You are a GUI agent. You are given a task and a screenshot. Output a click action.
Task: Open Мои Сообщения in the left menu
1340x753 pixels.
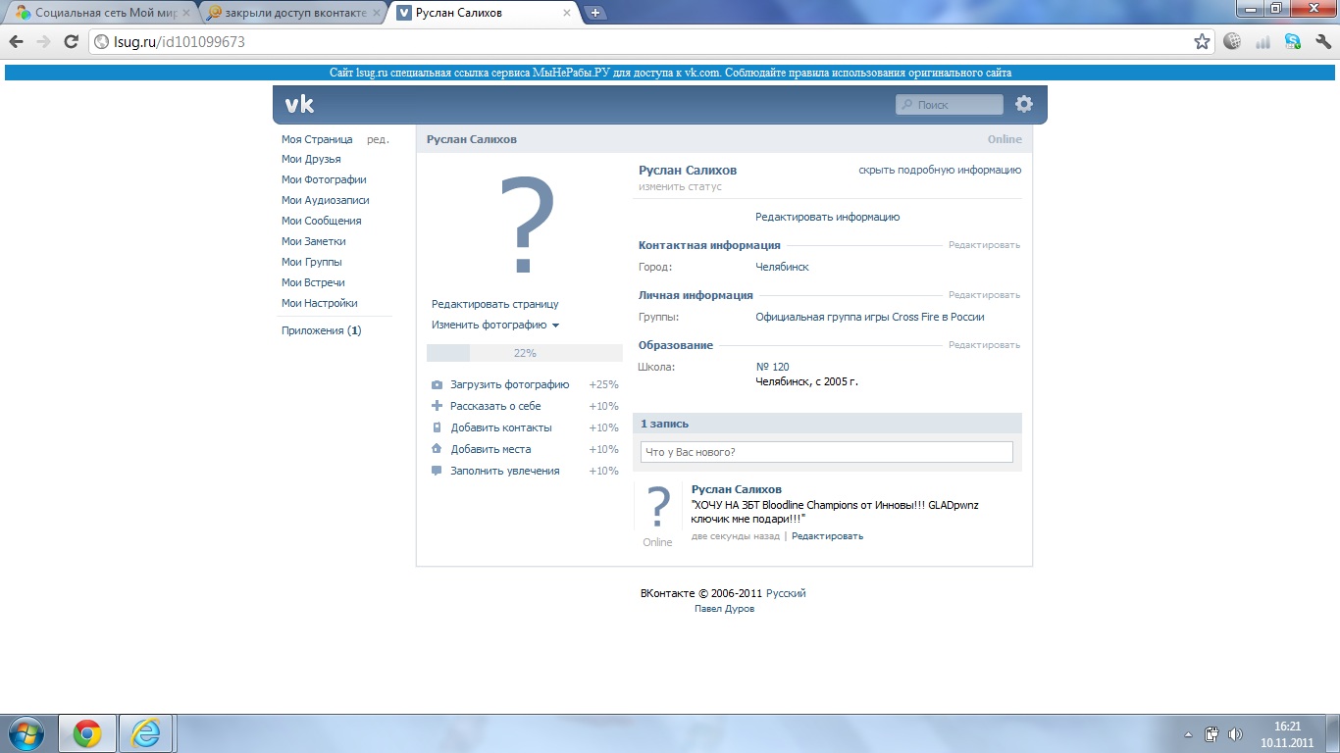pos(321,221)
